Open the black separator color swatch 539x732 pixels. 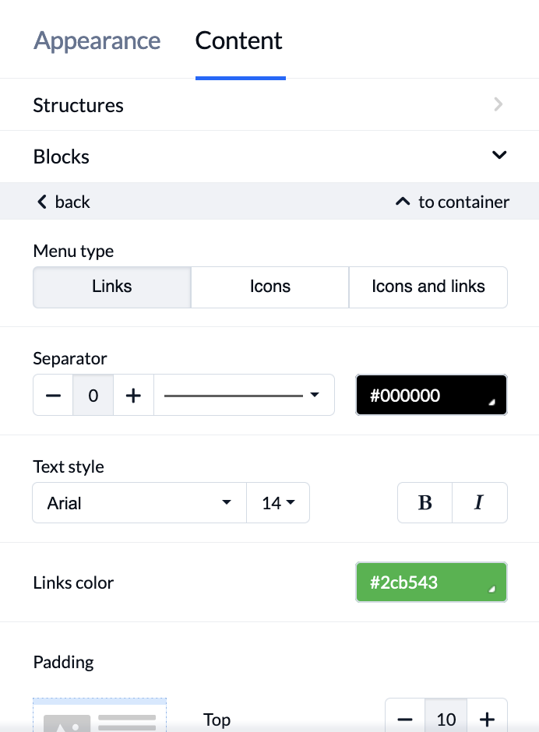[x=431, y=395]
